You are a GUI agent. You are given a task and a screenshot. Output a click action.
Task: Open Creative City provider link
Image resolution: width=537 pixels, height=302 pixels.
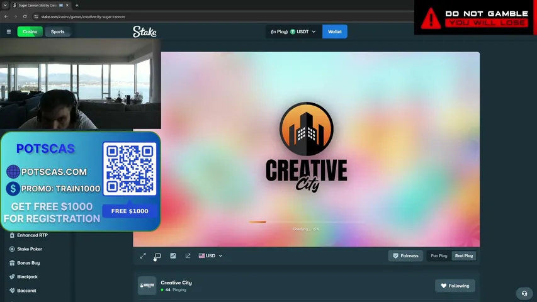[176, 282]
